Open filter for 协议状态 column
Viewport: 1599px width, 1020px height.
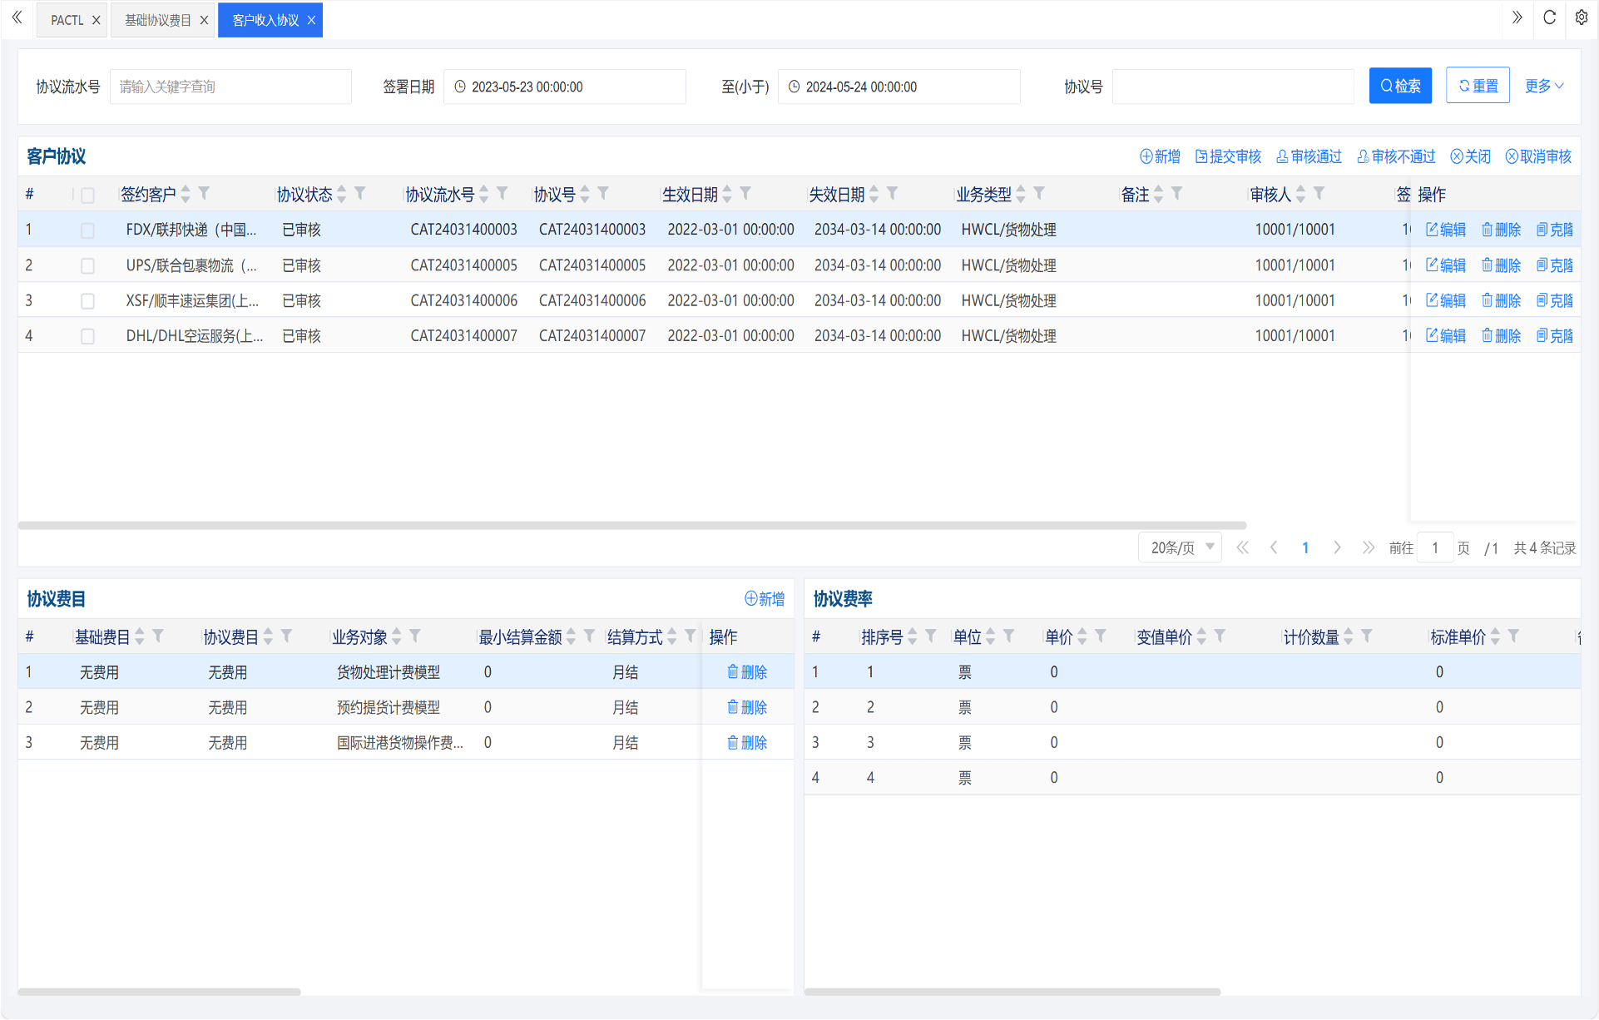point(360,194)
